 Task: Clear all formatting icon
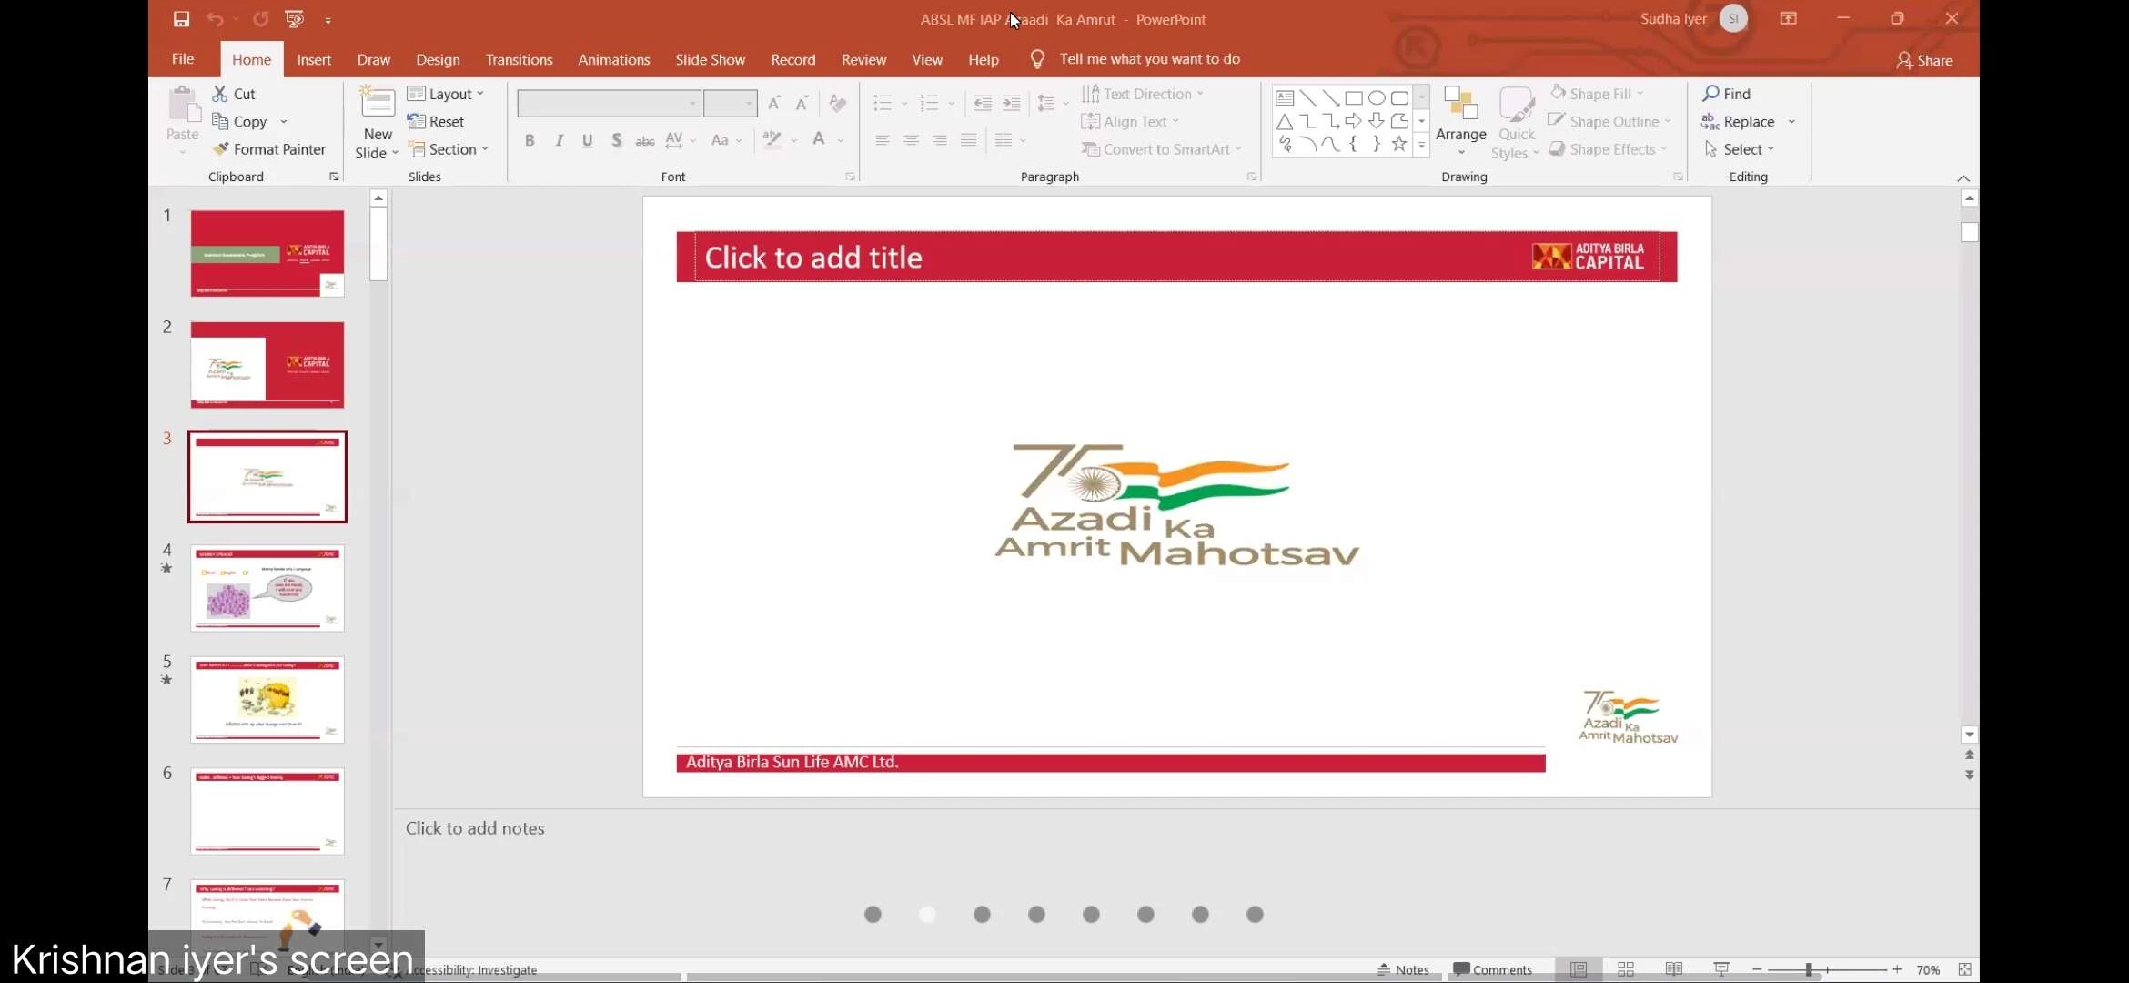click(838, 103)
